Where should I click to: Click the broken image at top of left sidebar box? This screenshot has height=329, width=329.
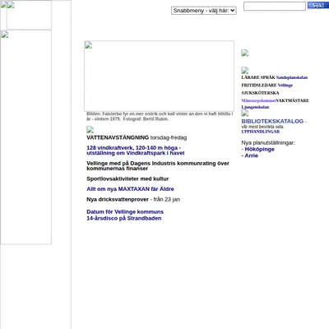[x=5, y=35]
